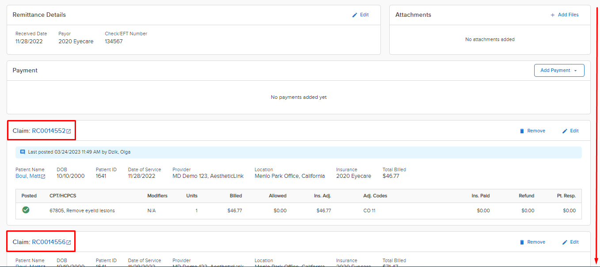
Task: Click provider 'MD Demo 123, AestheticLink' in RC0014552
Action: click(208, 176)
